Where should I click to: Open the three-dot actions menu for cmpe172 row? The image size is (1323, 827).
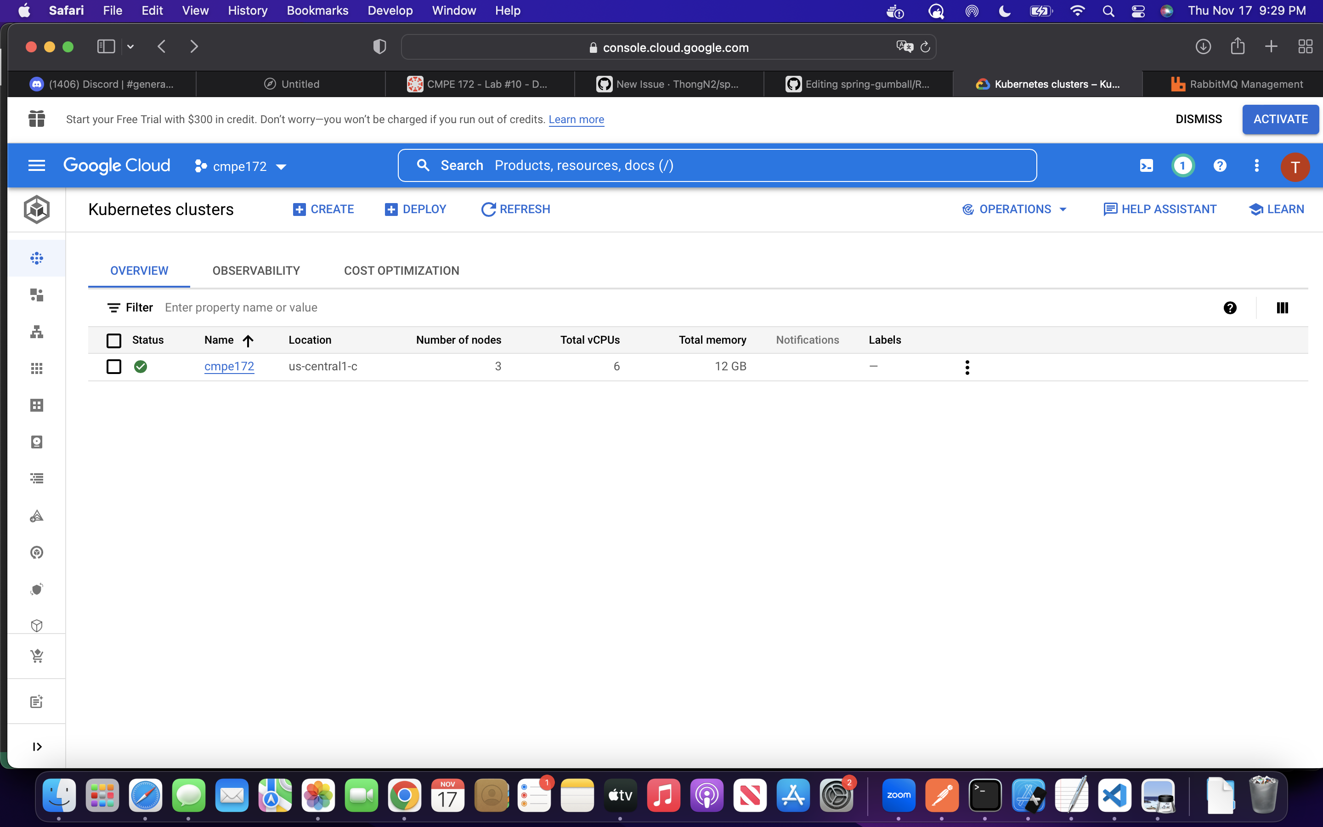coord(967,367)
